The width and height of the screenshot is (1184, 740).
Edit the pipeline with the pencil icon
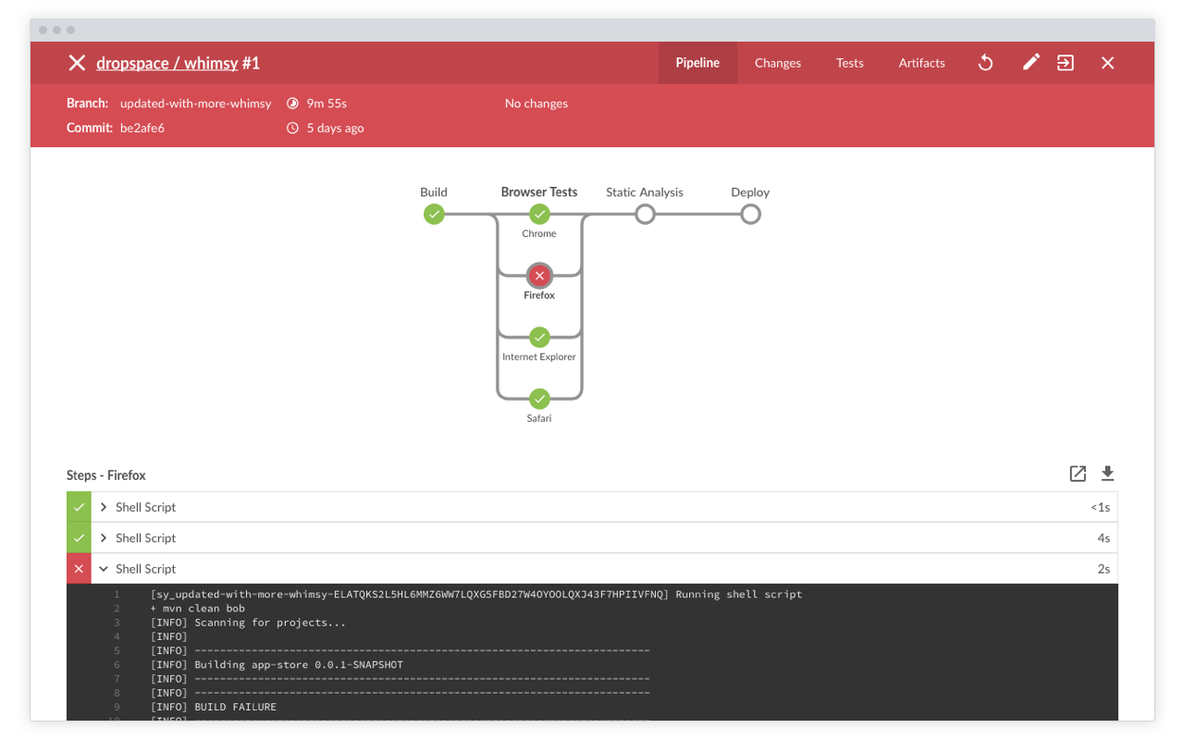coord(1030,62)
